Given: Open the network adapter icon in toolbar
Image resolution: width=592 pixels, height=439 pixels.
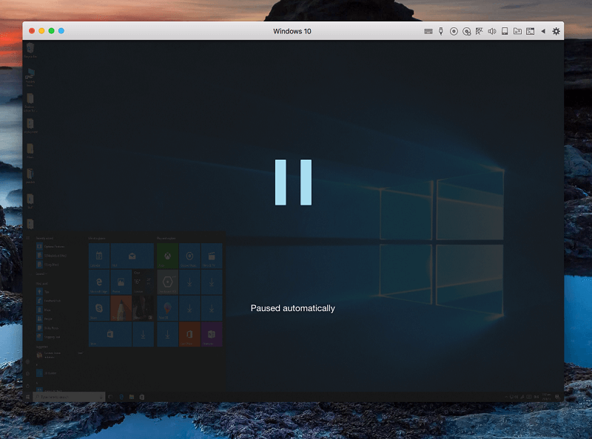Looking at the screenshot, I should point(479,31).
